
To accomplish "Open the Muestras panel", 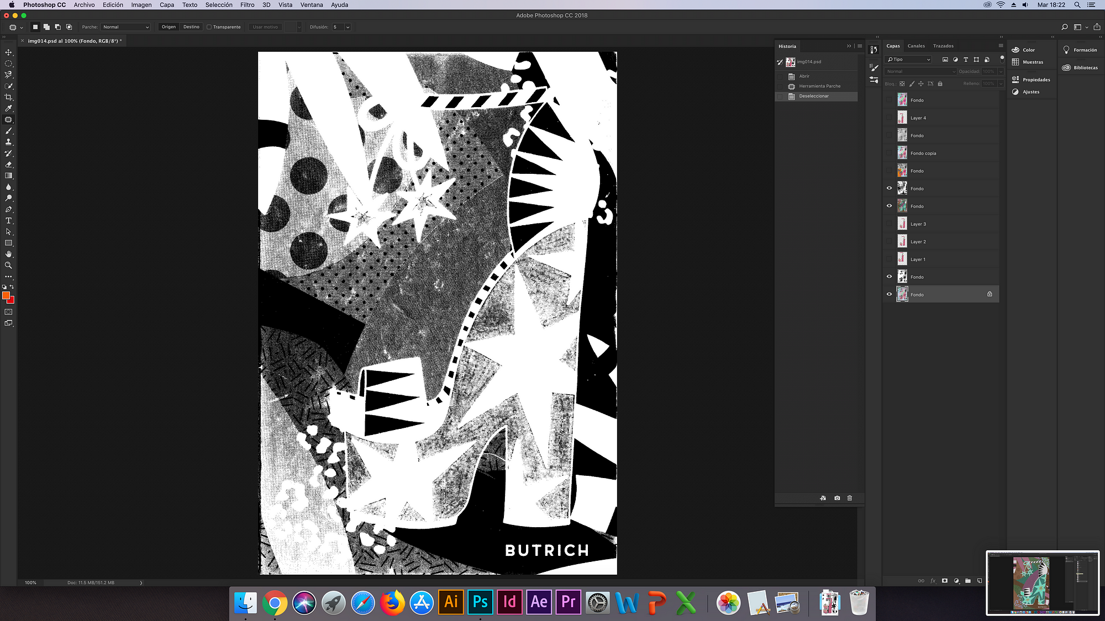I will click(1028, 62).
